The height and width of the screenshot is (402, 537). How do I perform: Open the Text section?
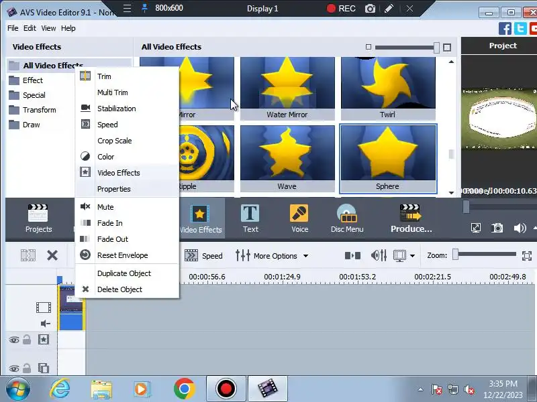pyautogui.click(x=250, y=218)
